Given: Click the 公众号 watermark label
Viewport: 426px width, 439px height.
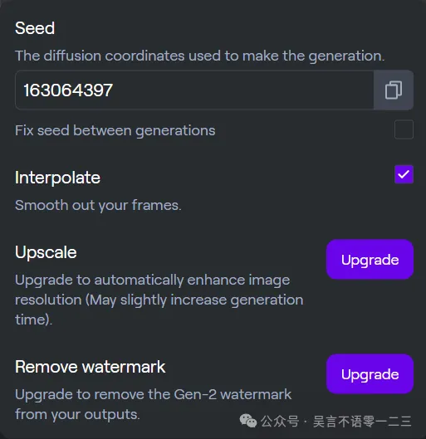Looking at the screenshot, I should pos(280,421).
